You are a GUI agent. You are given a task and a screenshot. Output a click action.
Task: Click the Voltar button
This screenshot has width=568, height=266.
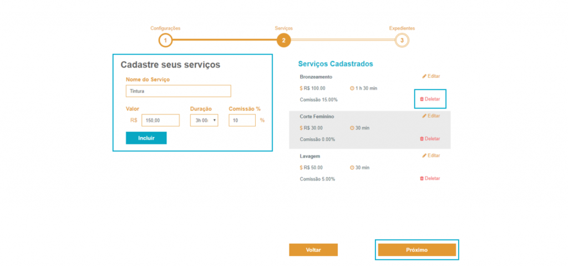[x=313, y=250]
